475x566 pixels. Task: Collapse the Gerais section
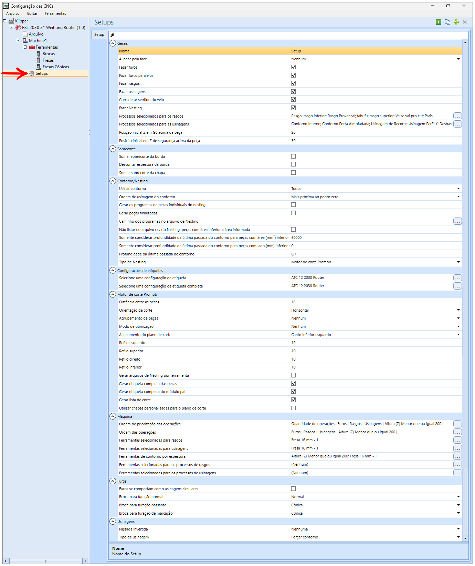coord(113,43)
